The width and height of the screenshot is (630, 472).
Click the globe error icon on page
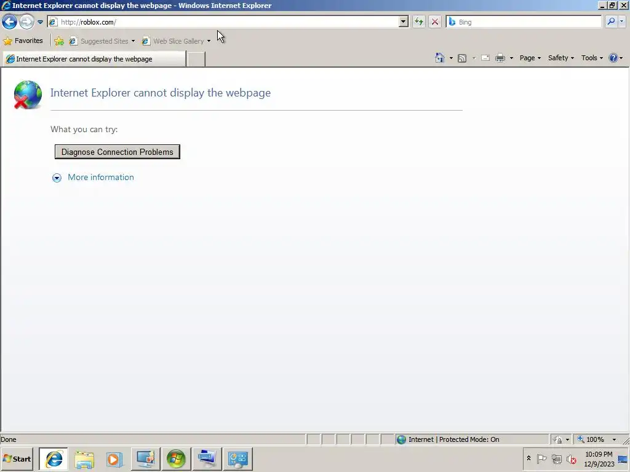coord(28,95)
